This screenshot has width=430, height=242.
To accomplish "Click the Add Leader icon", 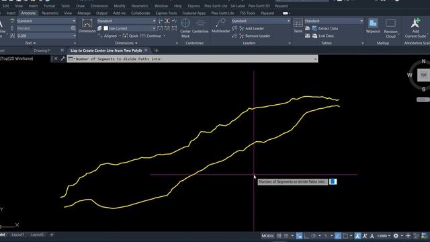I will click(242, 28).
